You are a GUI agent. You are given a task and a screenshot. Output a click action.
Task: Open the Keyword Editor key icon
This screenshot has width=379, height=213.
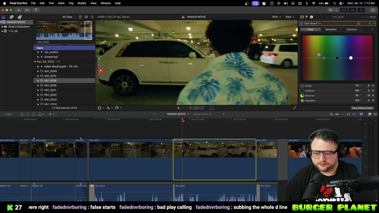[27, 10]
